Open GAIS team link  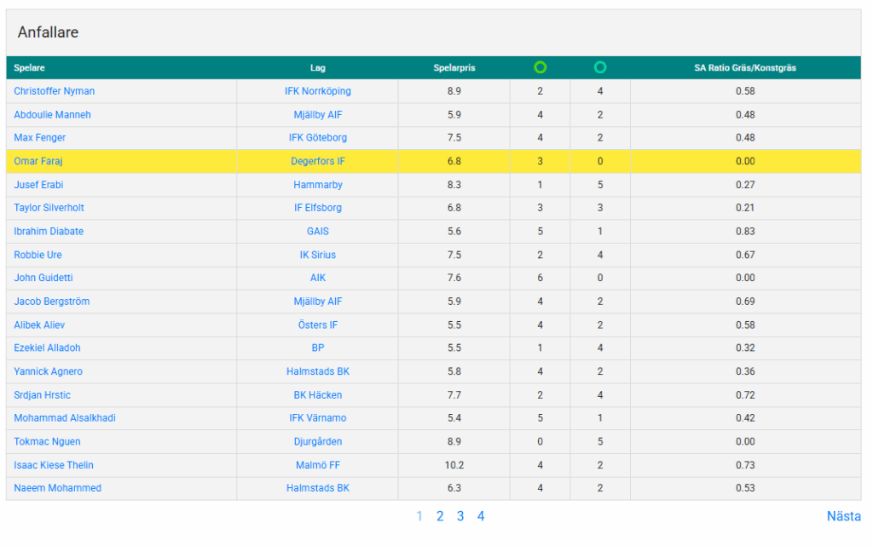coord(318,232)
